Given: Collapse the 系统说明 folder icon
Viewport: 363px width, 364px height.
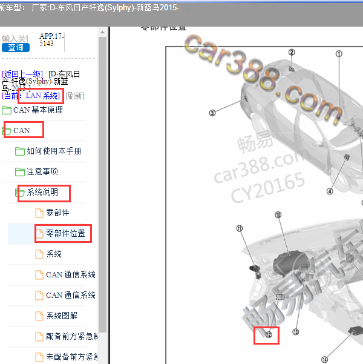Looking at the screenshot, I should (x=20, y=193).
